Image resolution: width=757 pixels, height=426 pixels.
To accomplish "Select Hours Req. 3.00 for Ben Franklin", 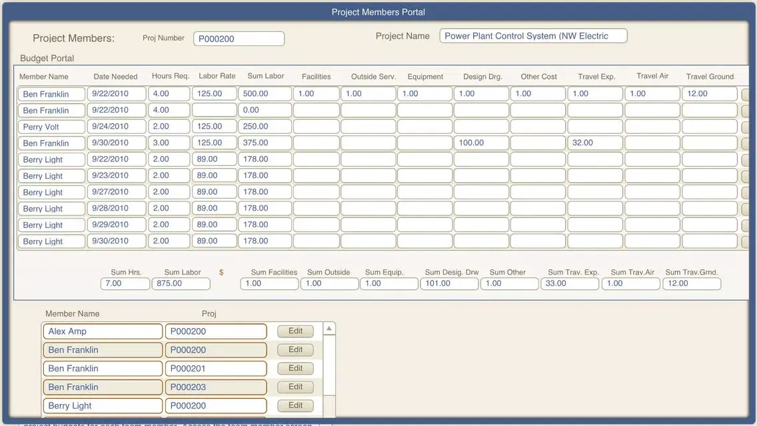I will pos(169,143).
